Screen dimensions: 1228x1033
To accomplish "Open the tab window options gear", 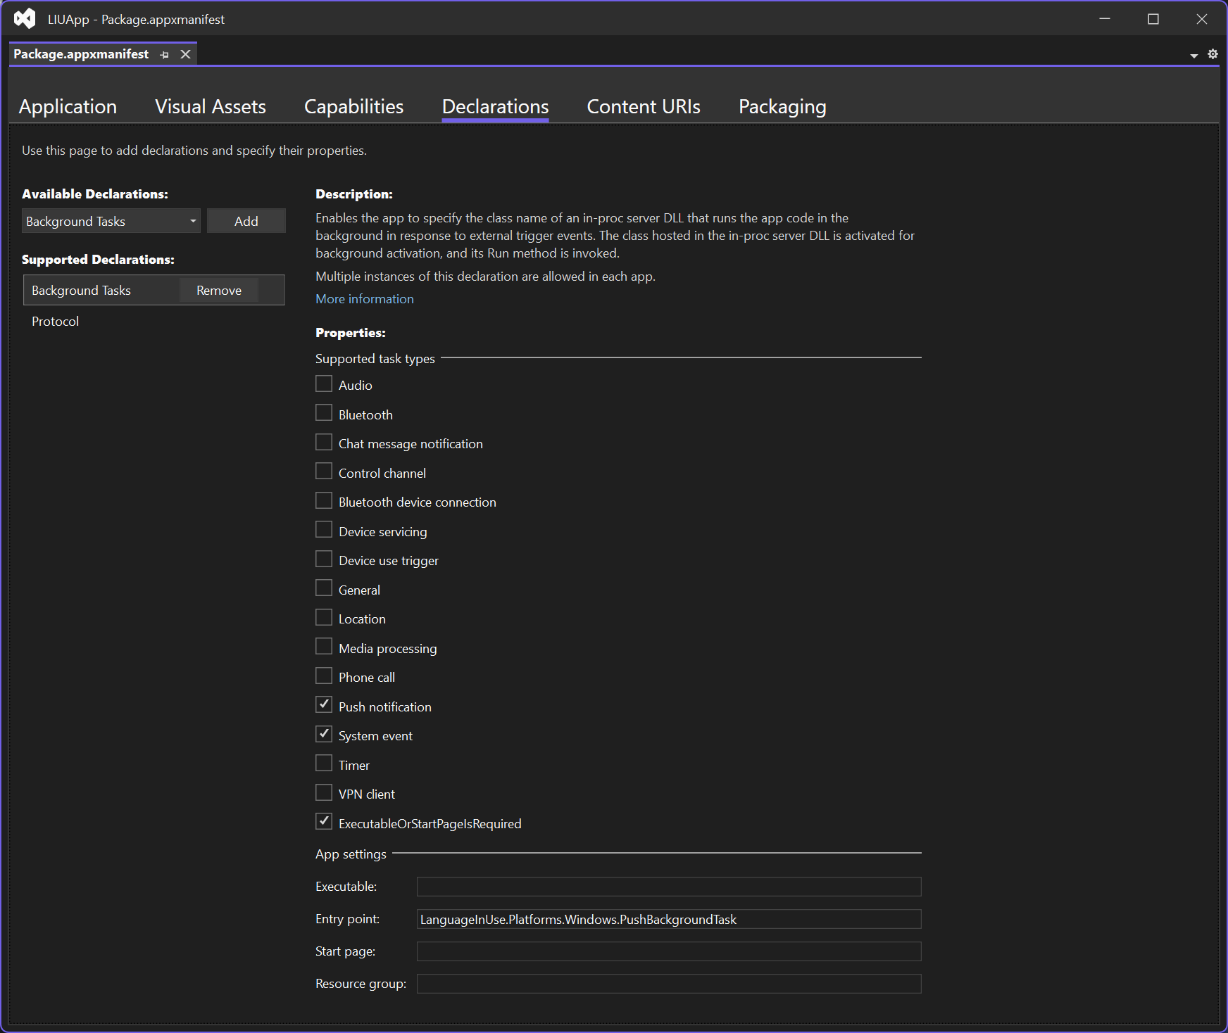I will tap(1213, 54).
